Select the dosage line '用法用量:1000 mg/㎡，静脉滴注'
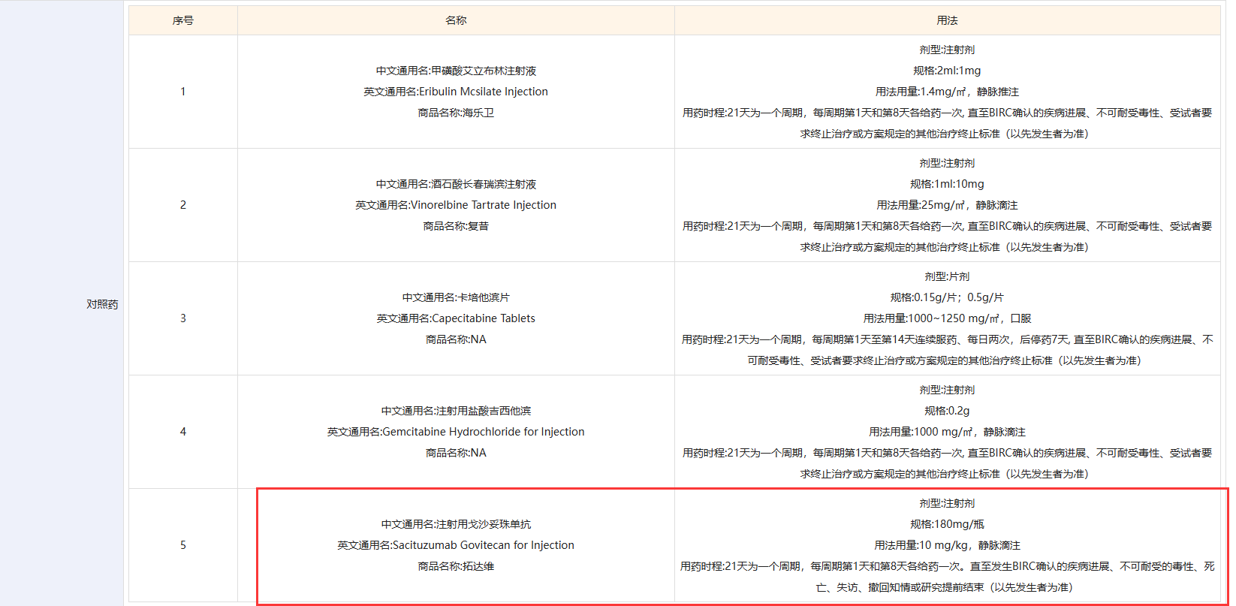 pyautogui.click(x=947, y=432)
